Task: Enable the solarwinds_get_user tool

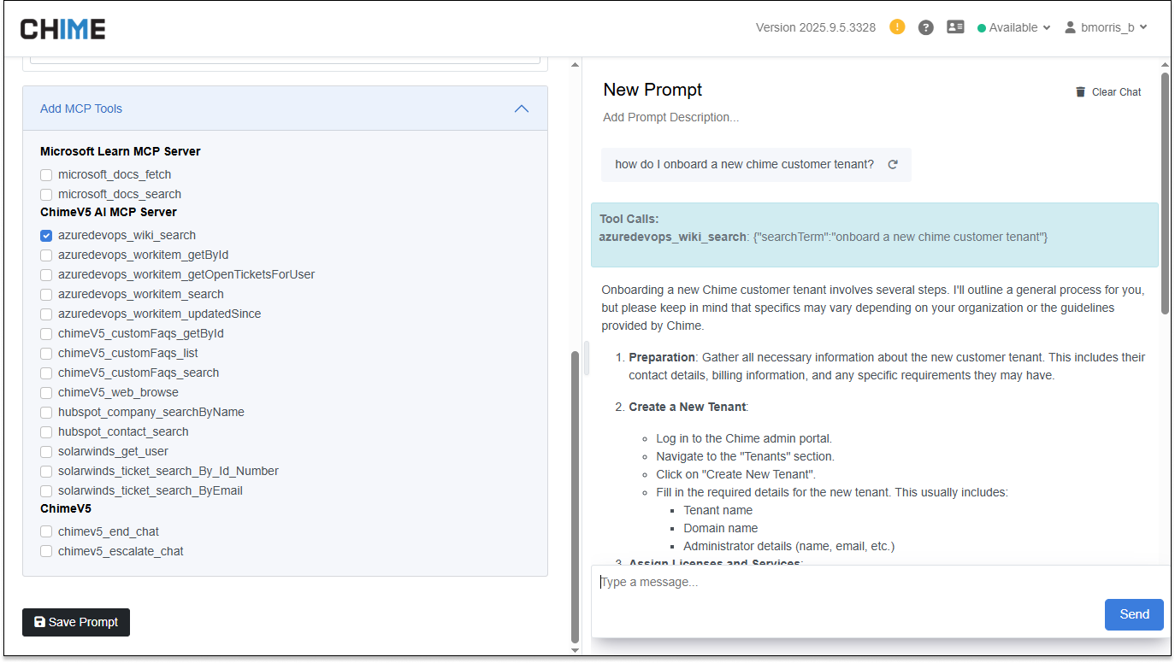Action: point(46,451)
